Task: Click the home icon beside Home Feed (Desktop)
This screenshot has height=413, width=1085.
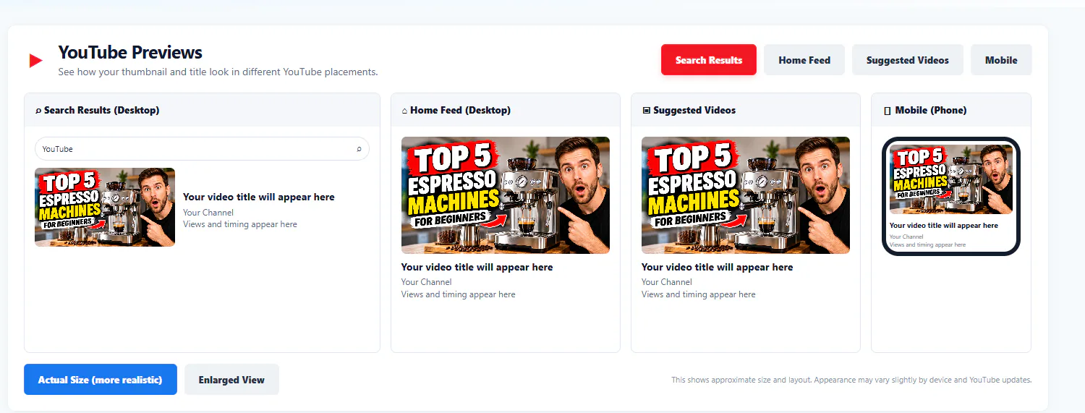Action: (x=405, y=111)
